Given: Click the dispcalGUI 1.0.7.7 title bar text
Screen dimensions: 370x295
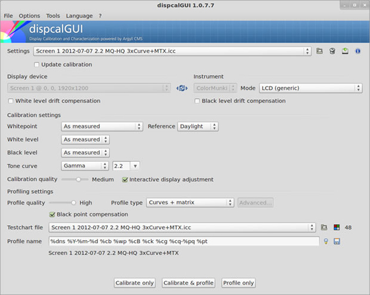Looking at the screenshot, I should 186,5.
